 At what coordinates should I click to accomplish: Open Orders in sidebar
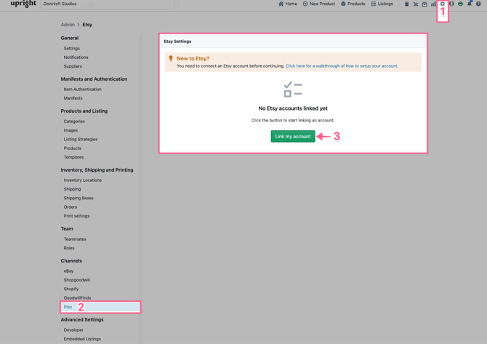click(71, 207)
